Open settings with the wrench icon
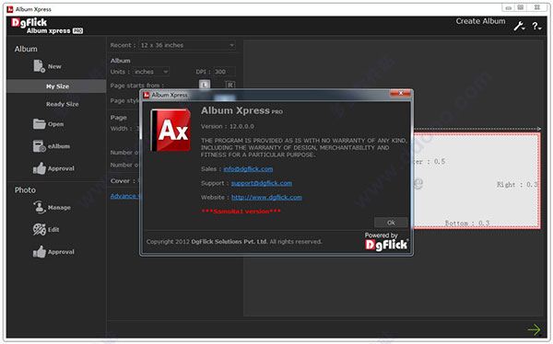553x344 pixels. tap(519, 26)
